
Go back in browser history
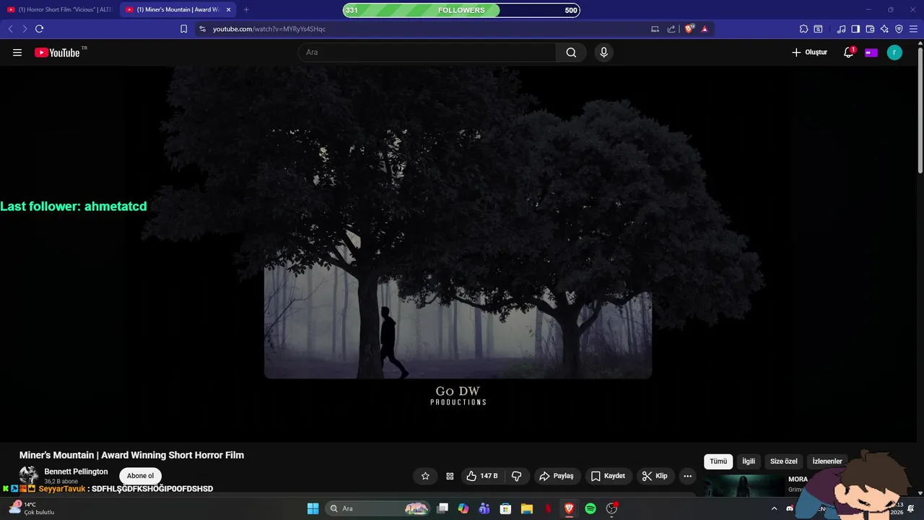coord(10,29)
